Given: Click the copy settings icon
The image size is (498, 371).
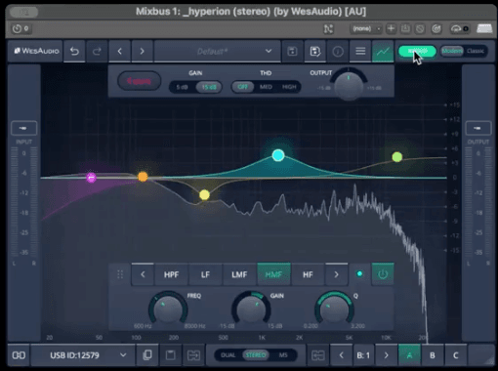Looking at the screenshot, I should 147,355.
